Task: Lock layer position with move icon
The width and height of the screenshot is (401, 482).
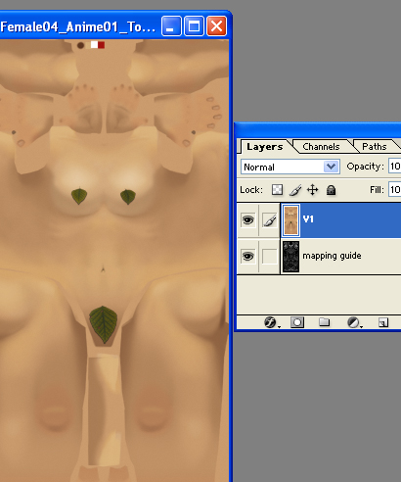Action: (x=313, y=190)
